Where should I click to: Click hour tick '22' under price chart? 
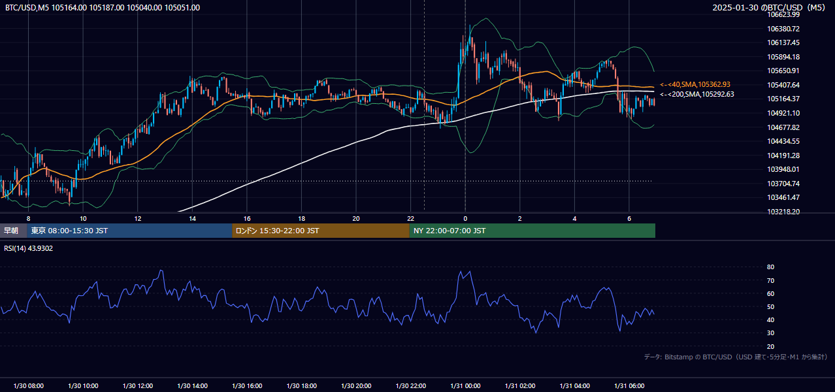pos(410,218)
